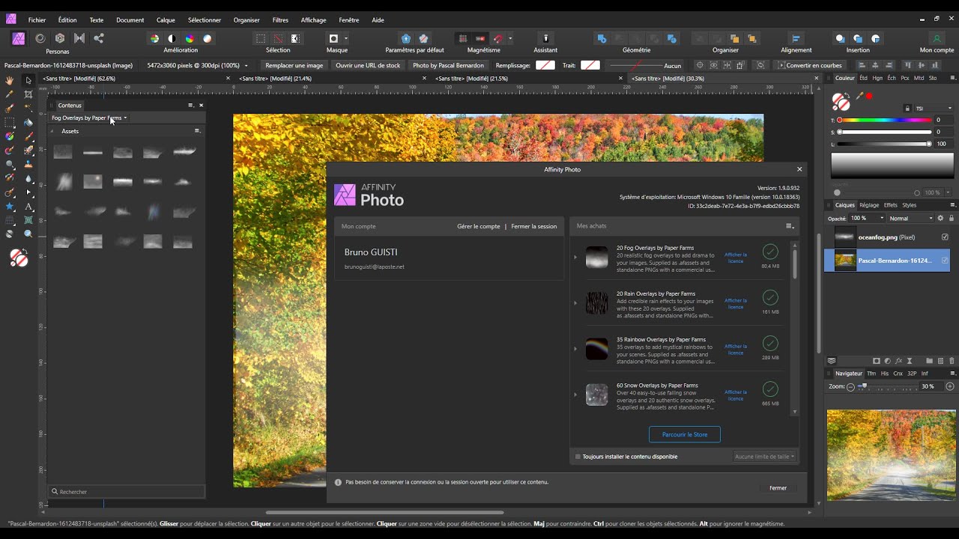Screen dimensions: 959x539
Task: Open the Filtres menu
Action: pyautogui.click(x=280, y=20)
